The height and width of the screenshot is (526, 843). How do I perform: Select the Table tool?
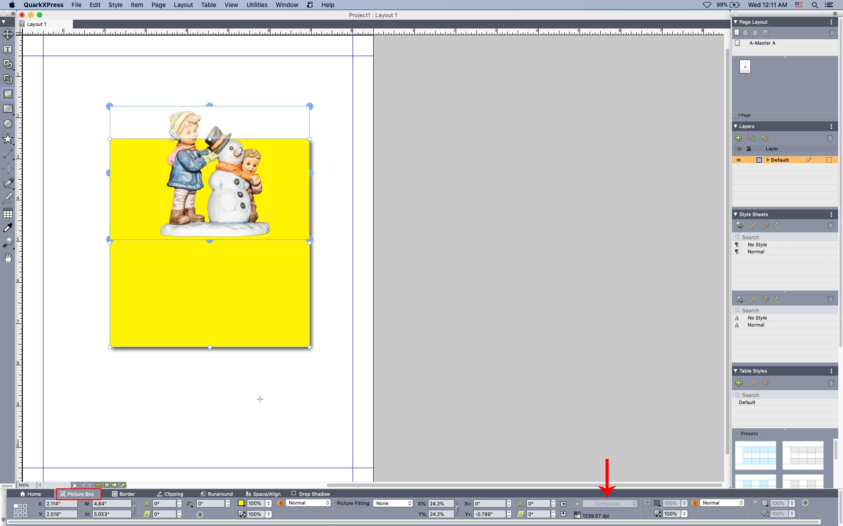[8, 213]
